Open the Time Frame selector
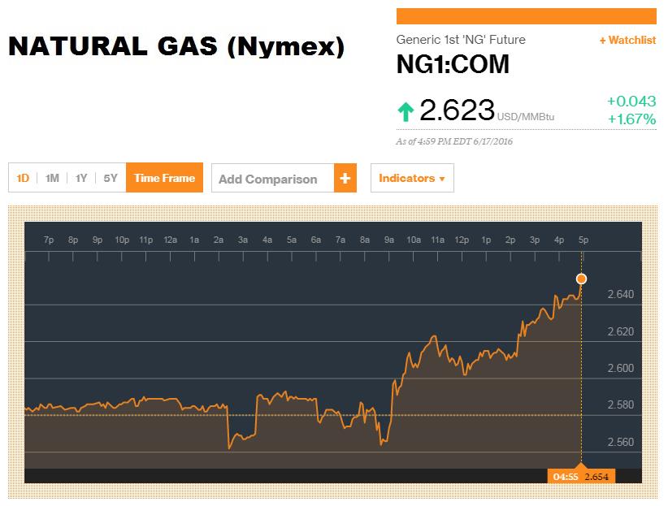 164,178
